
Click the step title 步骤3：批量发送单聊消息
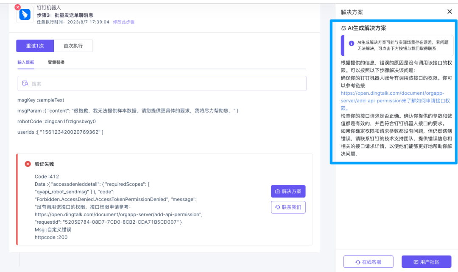tap(65, 15)
